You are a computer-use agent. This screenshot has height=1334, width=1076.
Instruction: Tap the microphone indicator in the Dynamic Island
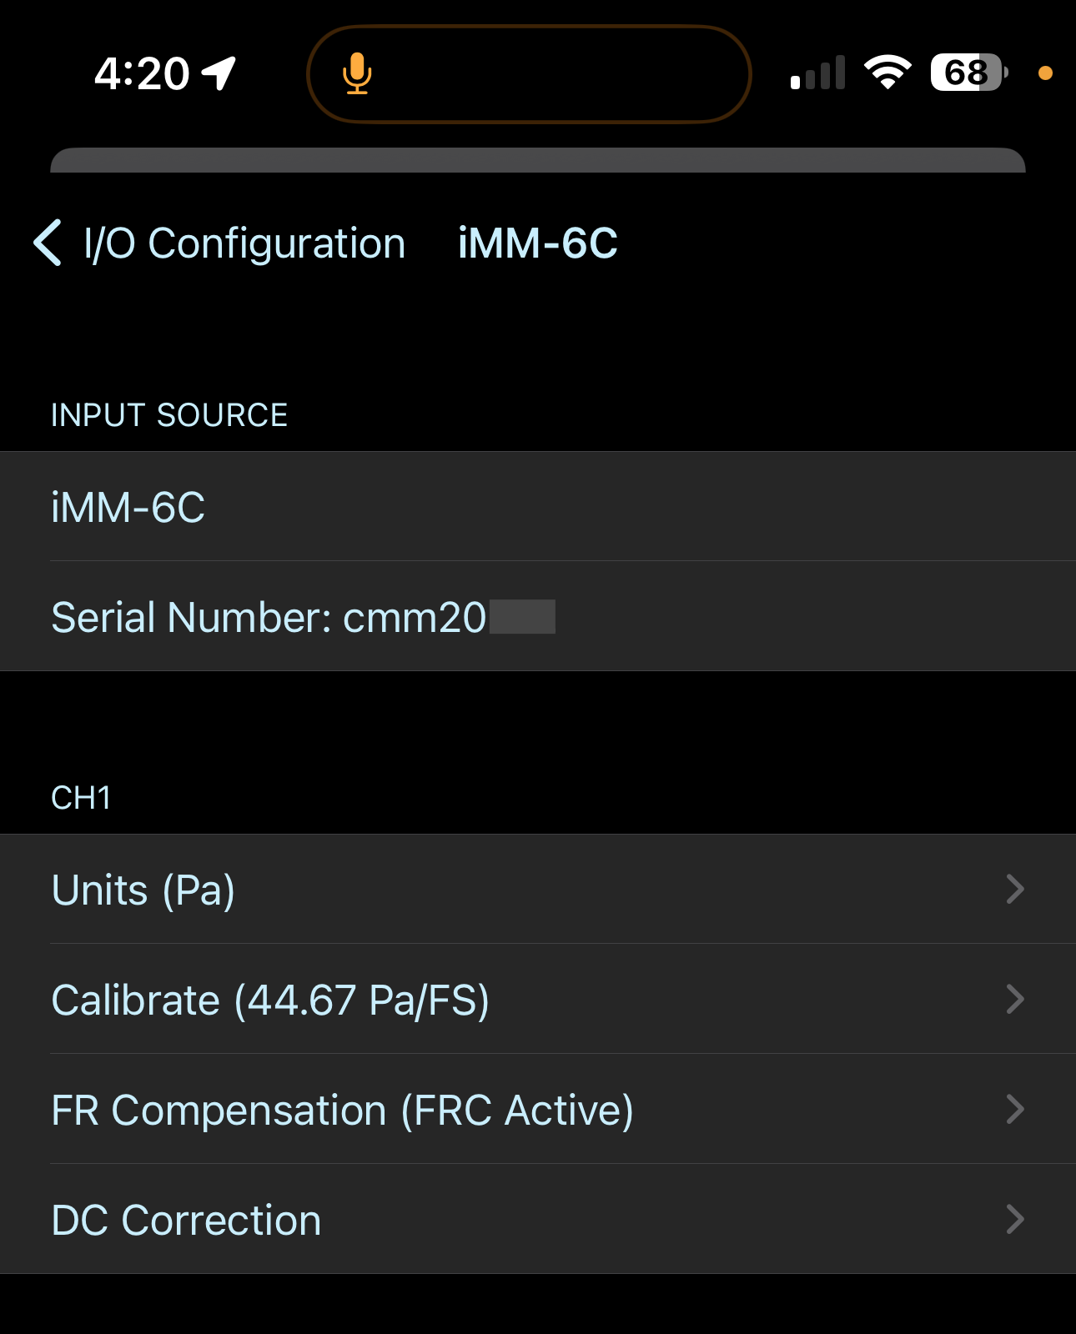[357, 75]
